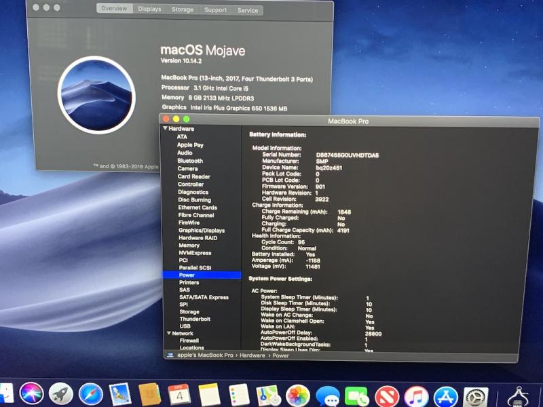Open Siri from the dock
This screenshot has height=407, width=543.
coord(31,393)
